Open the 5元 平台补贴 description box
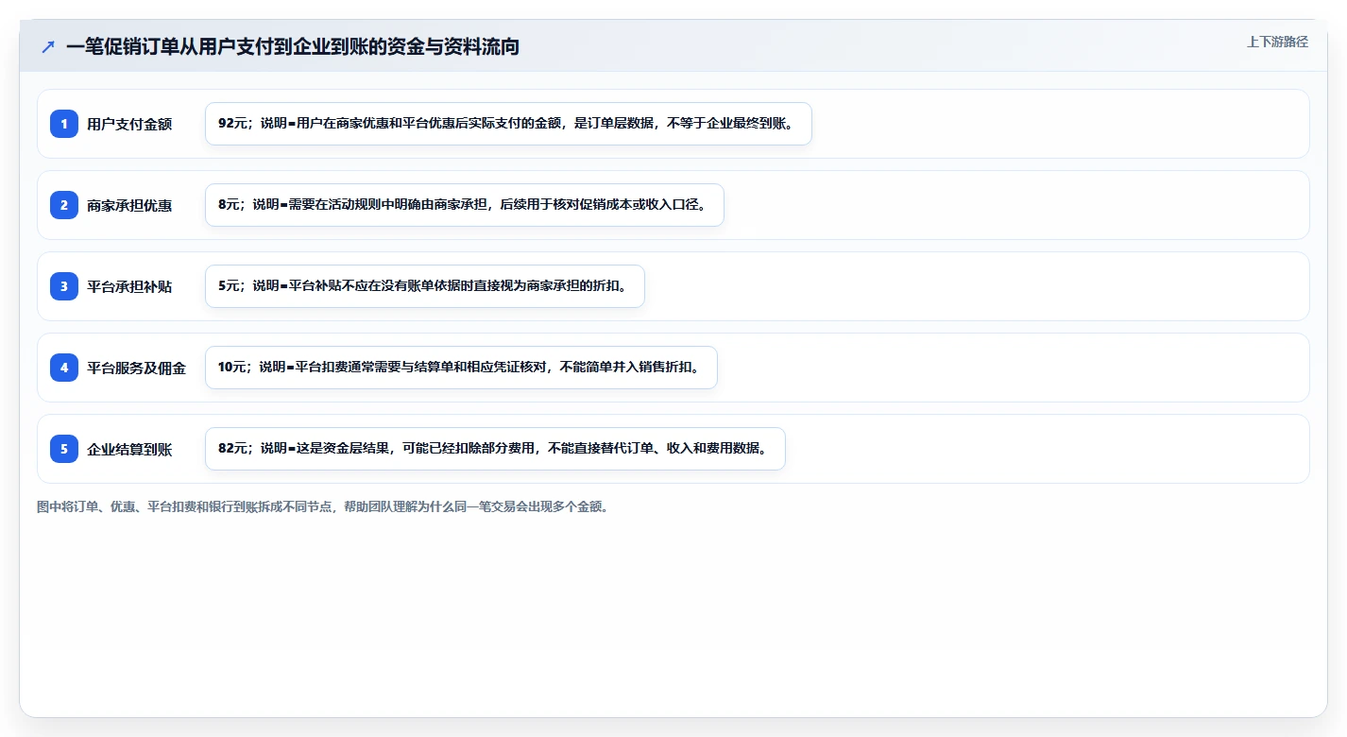1347x737 pixels. point(424,286)
